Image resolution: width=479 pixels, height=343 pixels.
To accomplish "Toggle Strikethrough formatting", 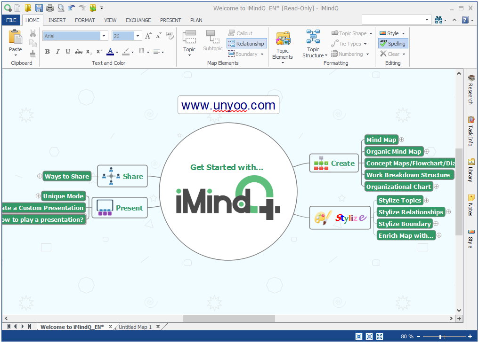I will [x=79, y=52].
